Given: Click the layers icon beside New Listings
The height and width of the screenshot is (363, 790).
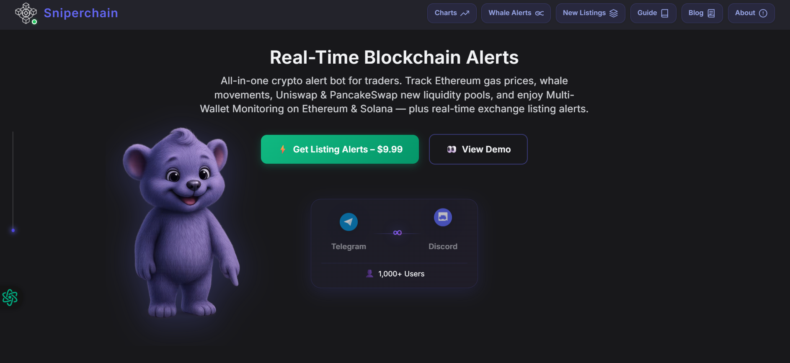Looking at the screenshot, I should point(613,13).
